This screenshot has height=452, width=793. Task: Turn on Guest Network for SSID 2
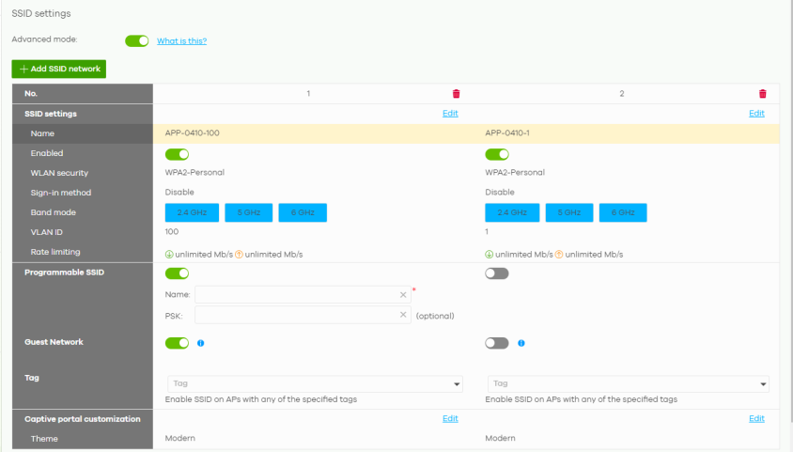click(497, 343)
